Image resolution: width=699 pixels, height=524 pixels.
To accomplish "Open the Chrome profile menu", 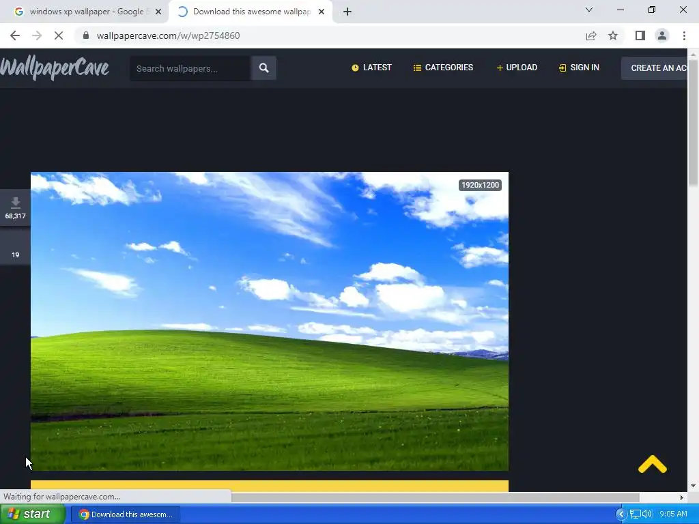I will point(662,35).
